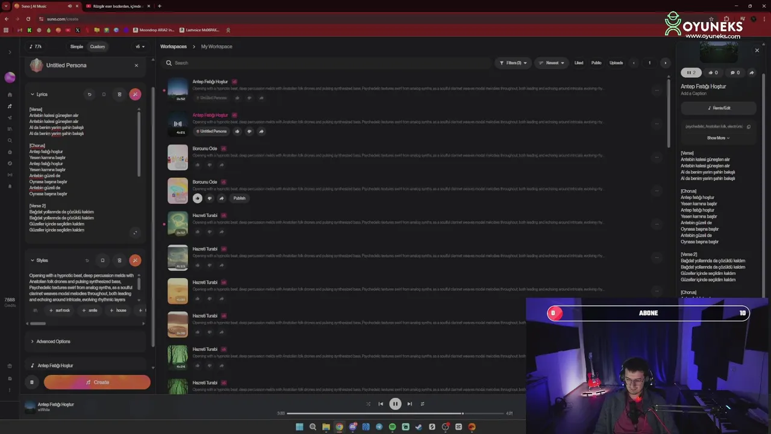Clear styles with the Styles trash icon
Screen dimensions: 771x434
pos(119,260)
